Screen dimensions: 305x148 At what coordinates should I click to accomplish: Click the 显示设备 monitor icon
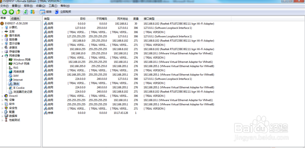[x=6, y=43]
